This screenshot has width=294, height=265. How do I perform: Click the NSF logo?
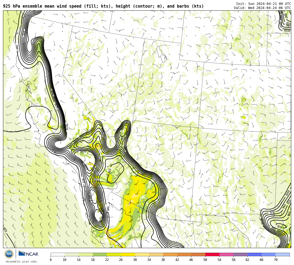[9, 254]
